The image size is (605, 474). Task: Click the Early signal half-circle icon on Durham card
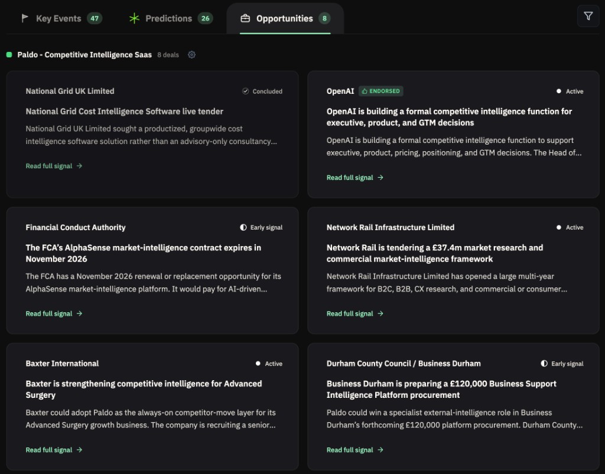click(x=544, y=364)
